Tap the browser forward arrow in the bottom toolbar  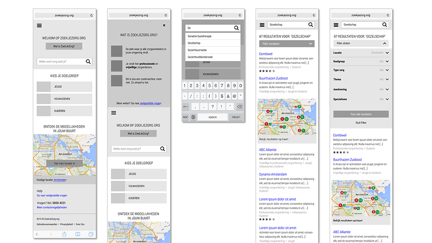(x=50, y=234)
